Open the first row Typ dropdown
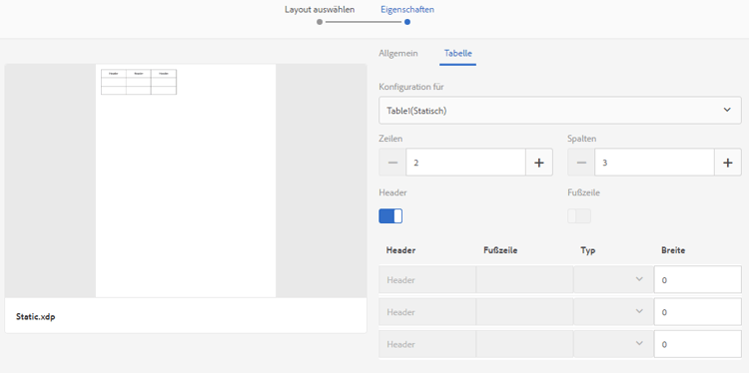Screen dimensions: 749x373 (613, 280)
